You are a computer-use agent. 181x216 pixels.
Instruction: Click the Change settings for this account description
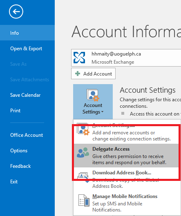[x=150, y=103]
